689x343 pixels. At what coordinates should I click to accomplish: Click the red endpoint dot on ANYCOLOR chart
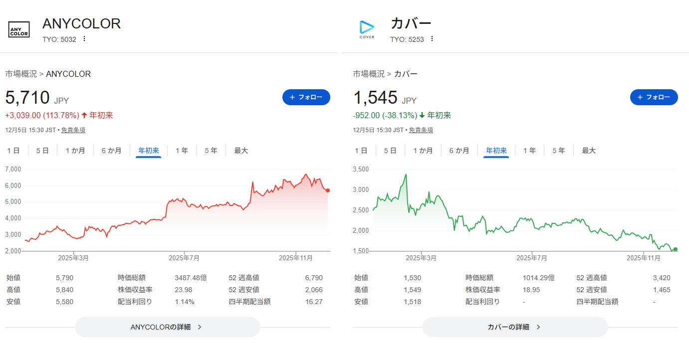tap(327, 190)
